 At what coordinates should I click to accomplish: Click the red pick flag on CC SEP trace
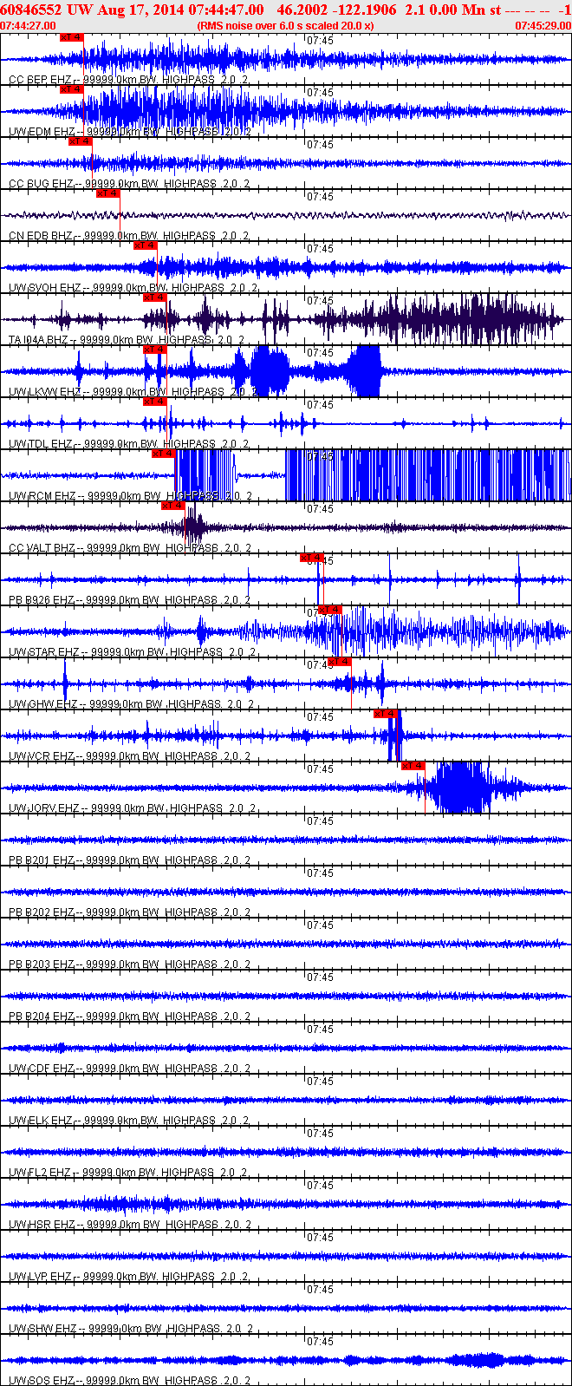pyautogui.click(x=71, y=37)
